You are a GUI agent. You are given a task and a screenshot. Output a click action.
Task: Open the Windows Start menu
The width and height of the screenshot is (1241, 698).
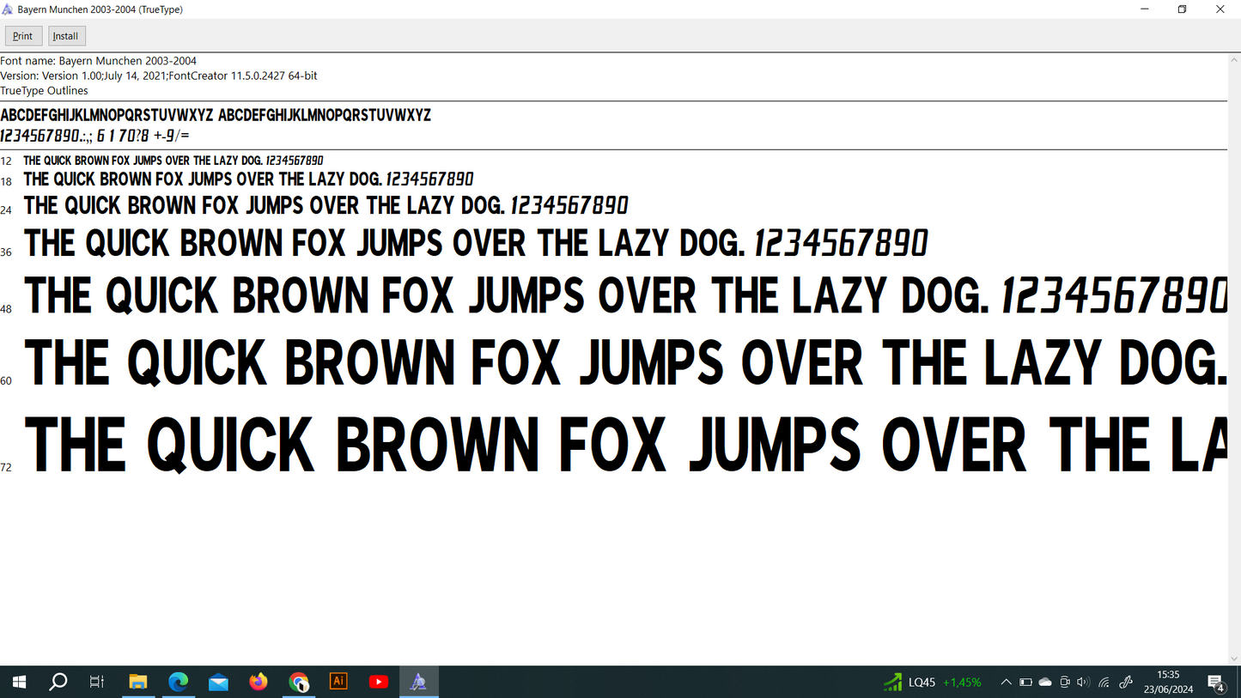click(x=19, y=682)
